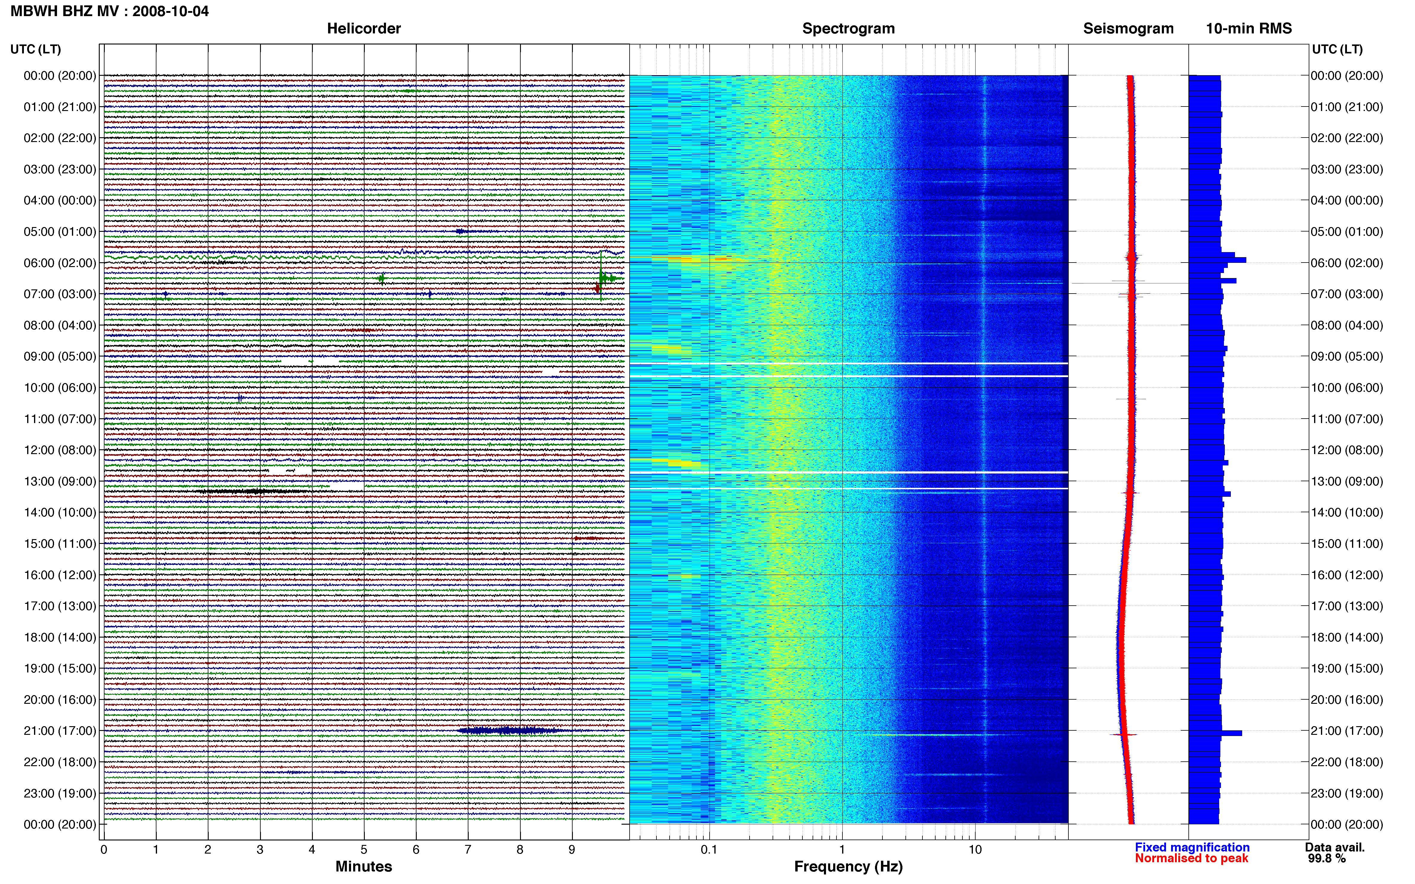This screenshot has width=1415, height=884.
Task: Click minute tick label '9' under helicorder
Action: 572,849
